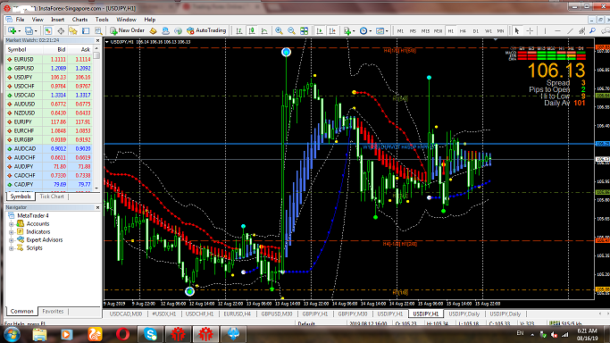Expand the Expert Advisors tree node
Viewport: 610px width, 343px height.
(x=12, y=240)
